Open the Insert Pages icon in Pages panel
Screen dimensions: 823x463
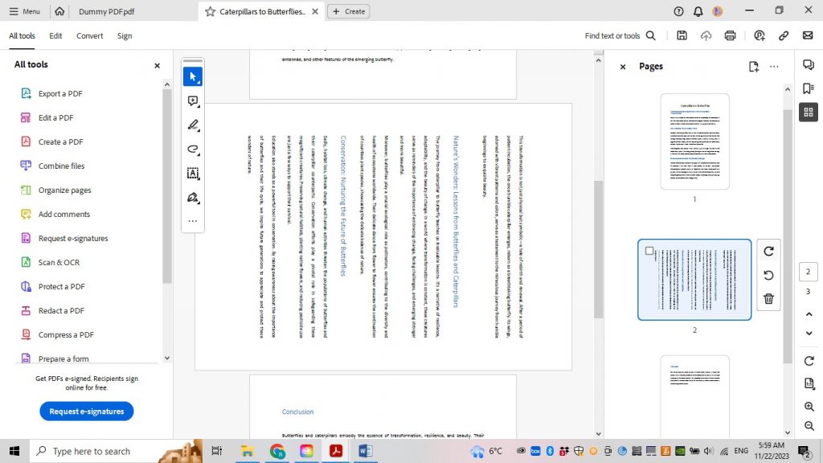coord(753,67)
